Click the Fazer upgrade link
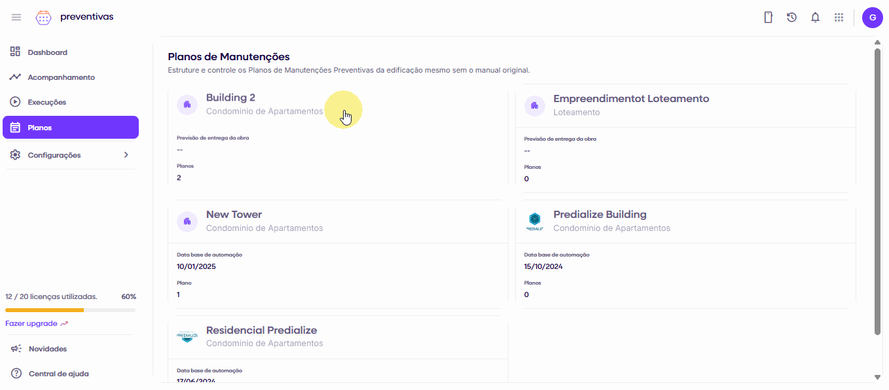This screenshot has height=390, width=889. (37, 323)
